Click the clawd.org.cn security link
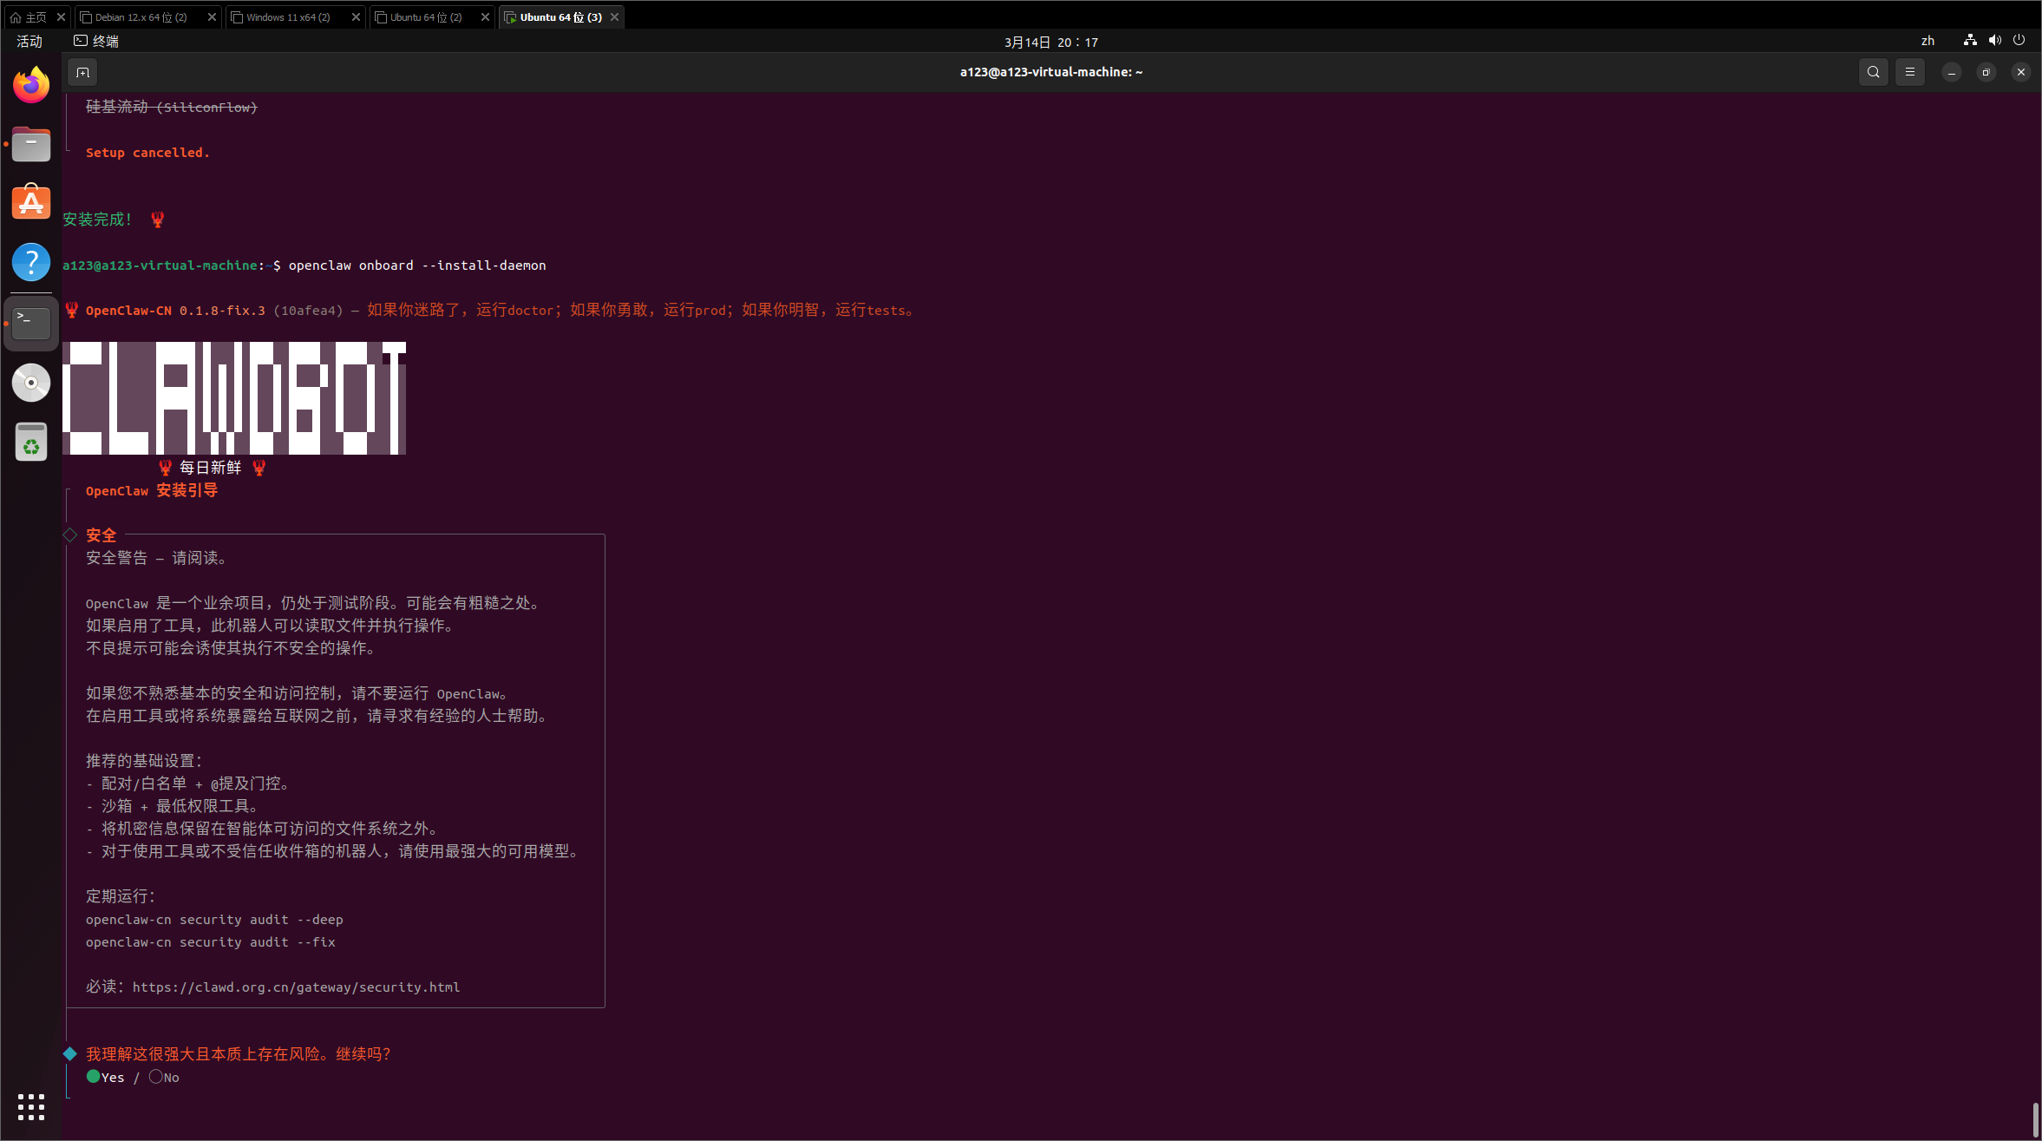This screenshot has height=1141, width=2042. coord(296,987)
